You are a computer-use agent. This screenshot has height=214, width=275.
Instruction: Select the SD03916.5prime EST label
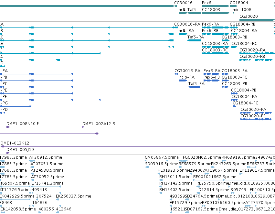(x=162, y=164)
